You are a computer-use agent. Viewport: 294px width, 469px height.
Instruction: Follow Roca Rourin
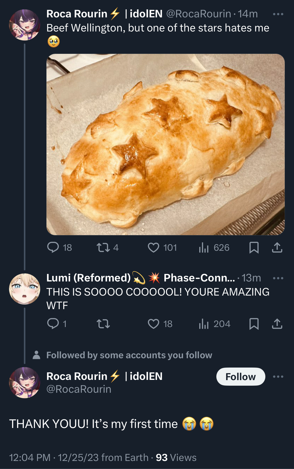[x=240, y=377]
